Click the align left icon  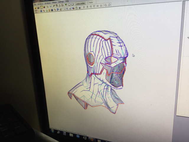84,7
